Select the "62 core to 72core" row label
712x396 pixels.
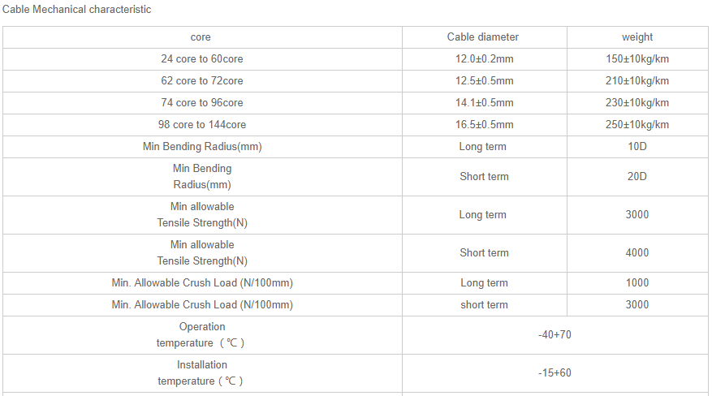click(202, 81)
